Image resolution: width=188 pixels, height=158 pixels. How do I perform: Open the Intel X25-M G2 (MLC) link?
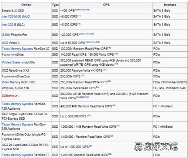(x=16, y=17)
